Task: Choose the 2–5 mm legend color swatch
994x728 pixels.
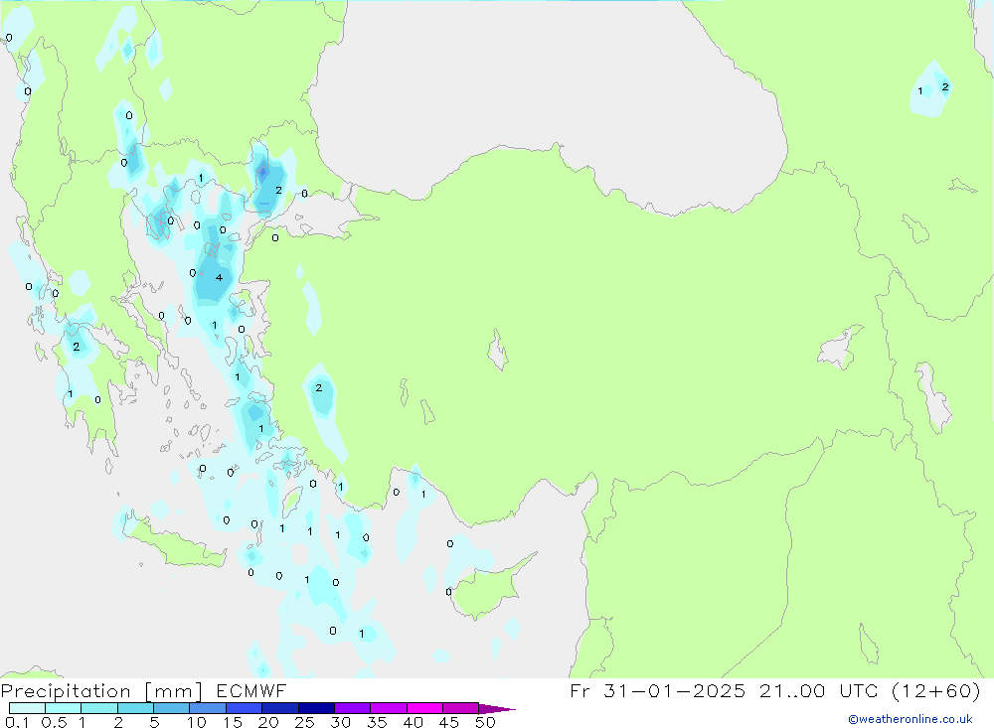Action: click(135, 708)
